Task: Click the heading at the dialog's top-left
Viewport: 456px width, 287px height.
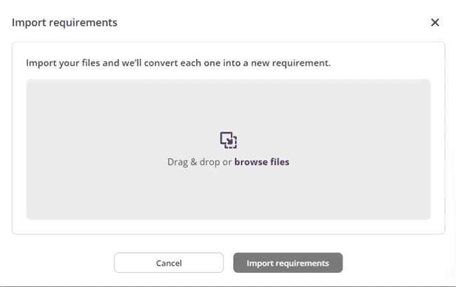Action: point(65,23)
